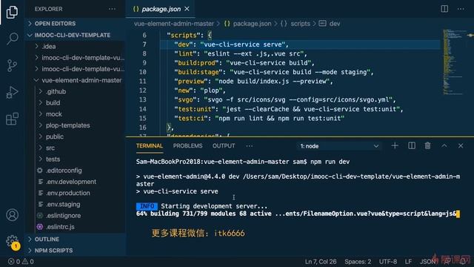Expand the OPEN EDITORS section
The height and width of the screenshot is (267, 474).
[75, 24]
